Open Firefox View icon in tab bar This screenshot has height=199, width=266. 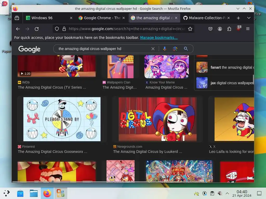pyautogui.click(x=17, y=18)
